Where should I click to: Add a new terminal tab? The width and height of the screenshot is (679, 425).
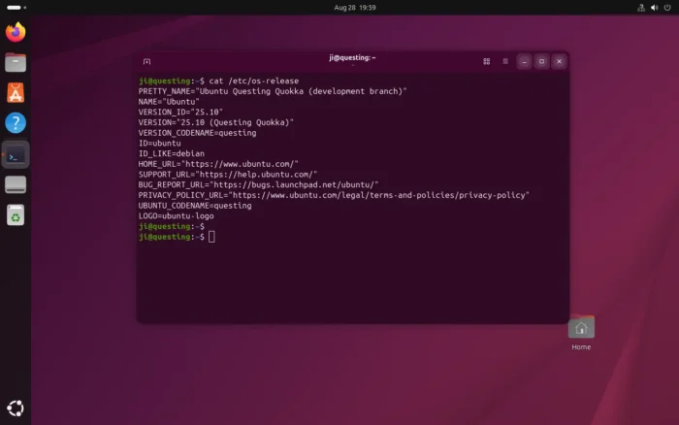pos(146,61)
